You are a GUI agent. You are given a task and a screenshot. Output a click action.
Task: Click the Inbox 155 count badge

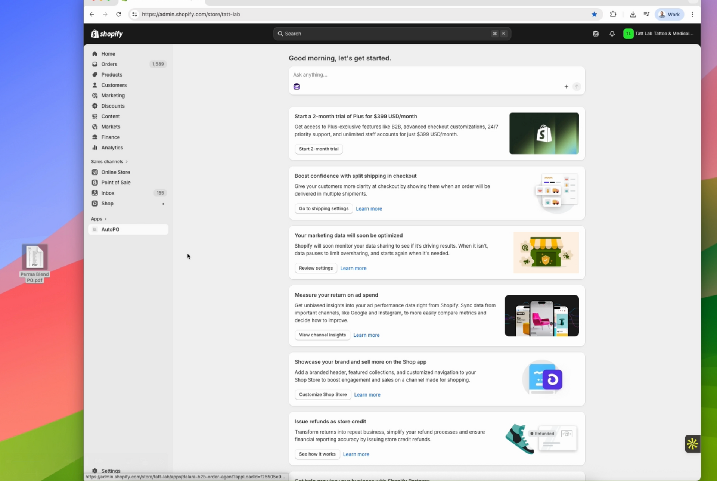point(160,193)
